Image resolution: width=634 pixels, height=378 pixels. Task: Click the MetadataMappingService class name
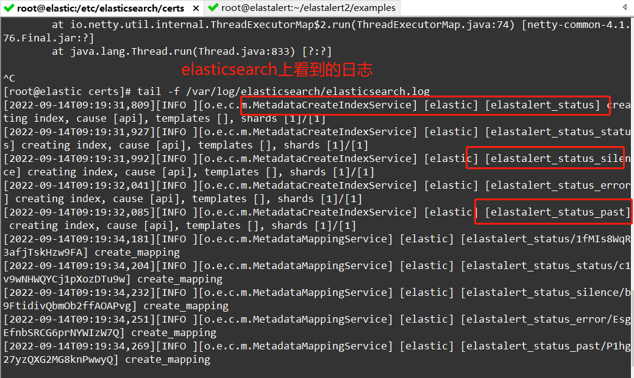[317, 239]
